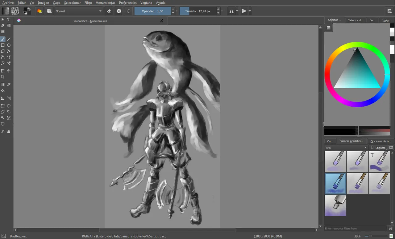Close the Guerrera.kra document tab
The width and height of the screenshot is (395, 239).
(161, 21)
